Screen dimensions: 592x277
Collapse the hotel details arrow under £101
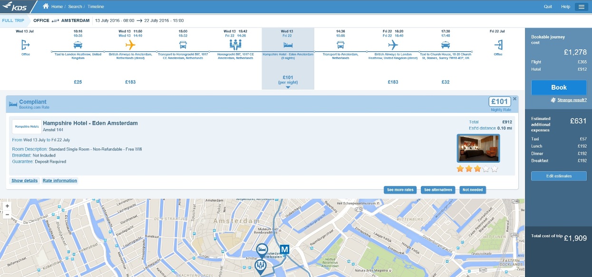point(288,87)
